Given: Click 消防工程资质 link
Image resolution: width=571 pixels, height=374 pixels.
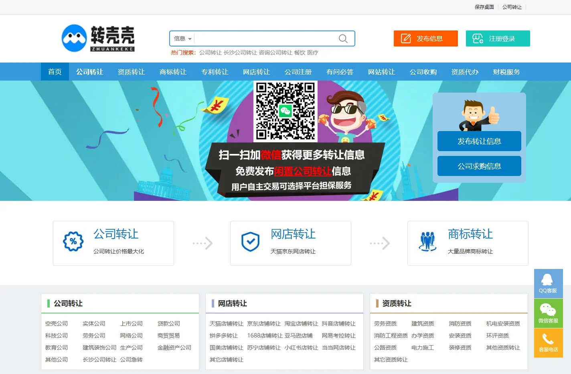Looking at the screenshot, I should [x=391, y=336].
